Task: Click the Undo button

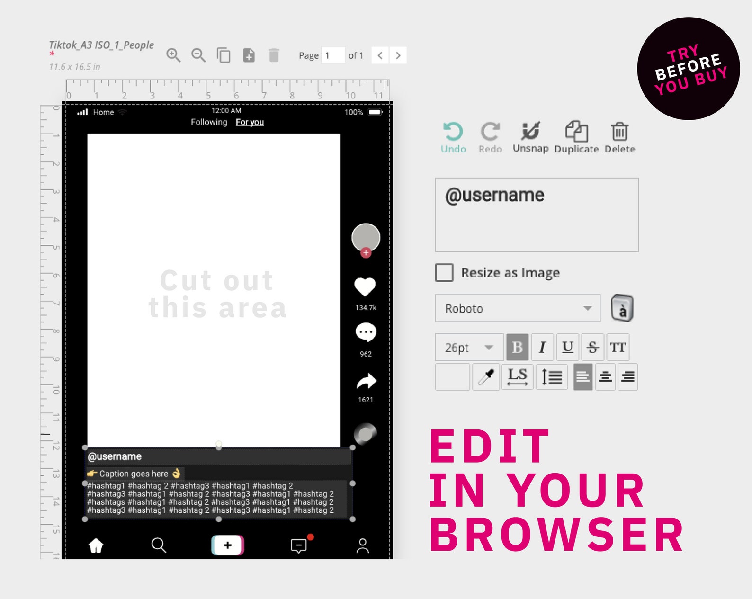Action: (453, 137)
